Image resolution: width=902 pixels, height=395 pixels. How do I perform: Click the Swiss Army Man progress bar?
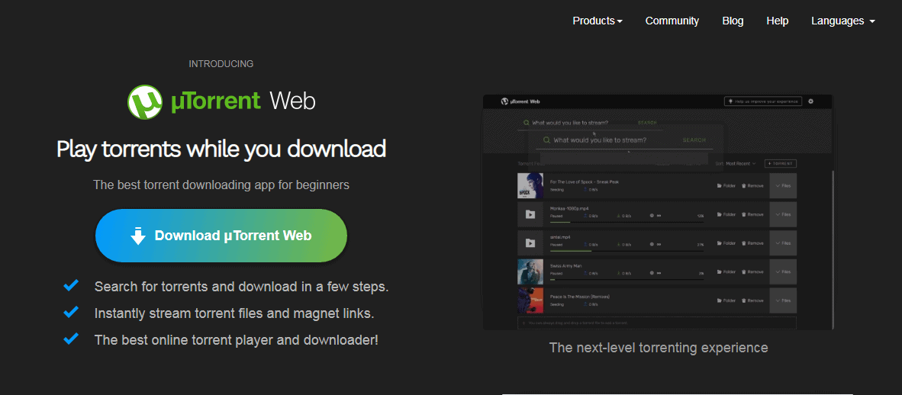click(x=627, y=279)
